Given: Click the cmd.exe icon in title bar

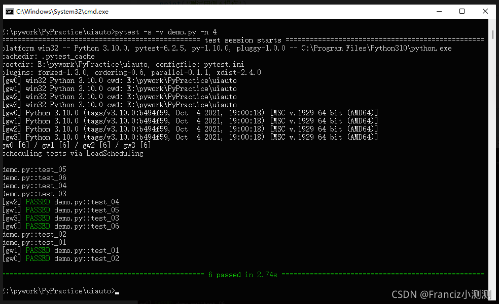Looking at the screenshot, I should click(10, 12).
